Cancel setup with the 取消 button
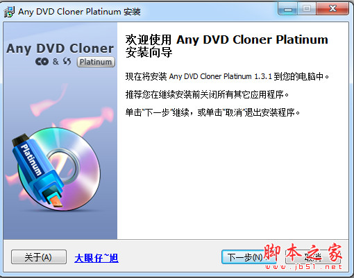This screenshot has width=354, height=278. 313,257
